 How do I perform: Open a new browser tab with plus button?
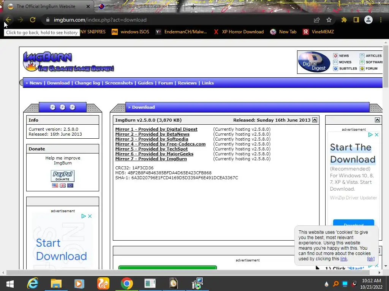193,6
